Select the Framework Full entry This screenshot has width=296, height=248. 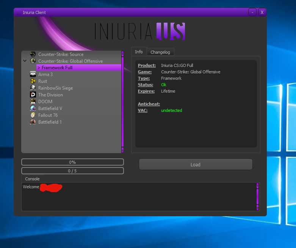(x=79, y=68)
